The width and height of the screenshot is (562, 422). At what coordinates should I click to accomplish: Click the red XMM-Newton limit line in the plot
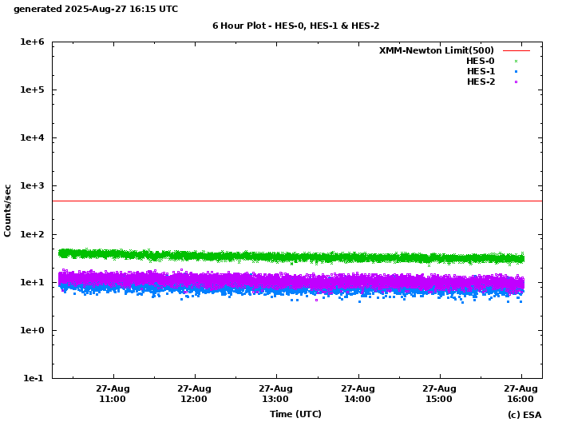(x=298, y=201)
